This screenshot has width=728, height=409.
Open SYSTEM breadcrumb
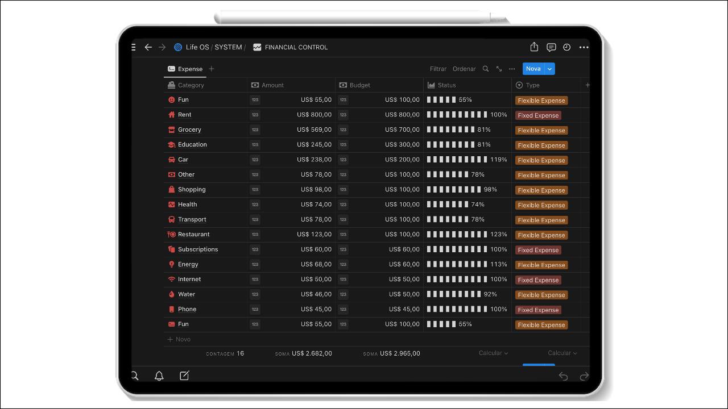[x=228, y=47]
